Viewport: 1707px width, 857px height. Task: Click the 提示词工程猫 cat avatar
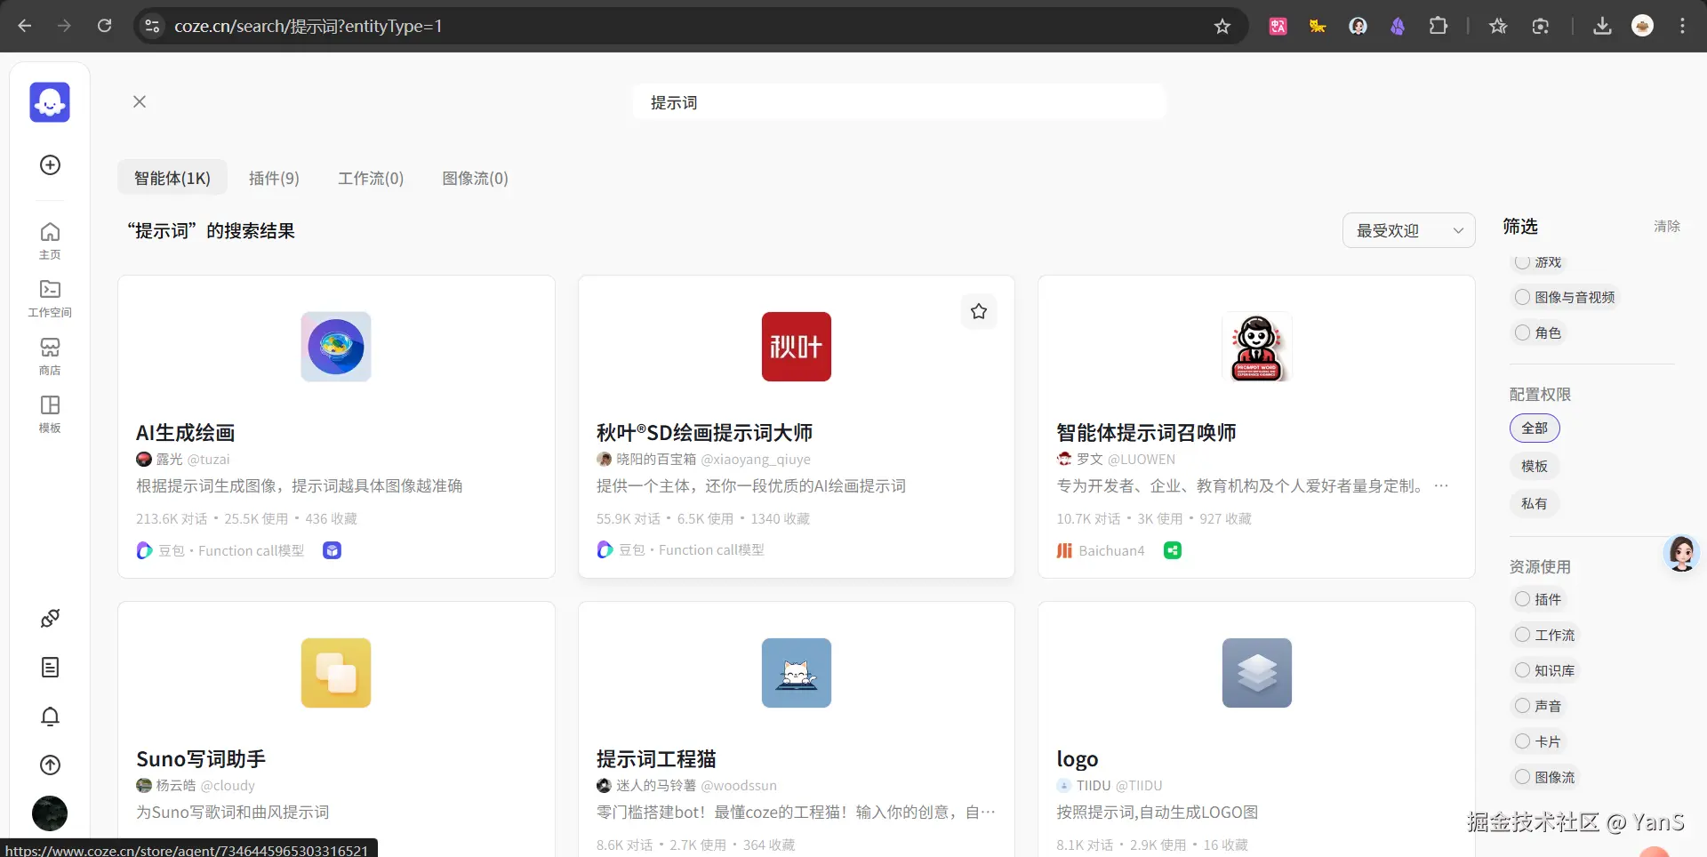[x=797, y=673]
